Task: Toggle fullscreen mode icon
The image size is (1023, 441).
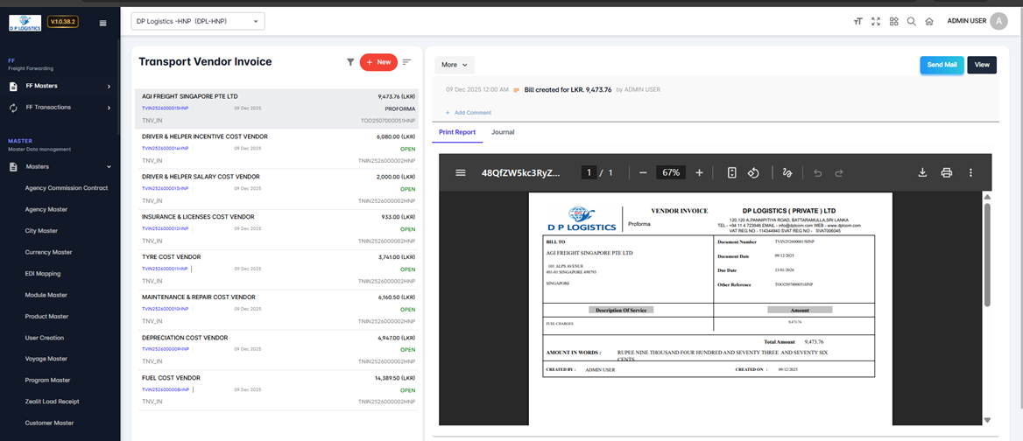Action: (876, 22)
